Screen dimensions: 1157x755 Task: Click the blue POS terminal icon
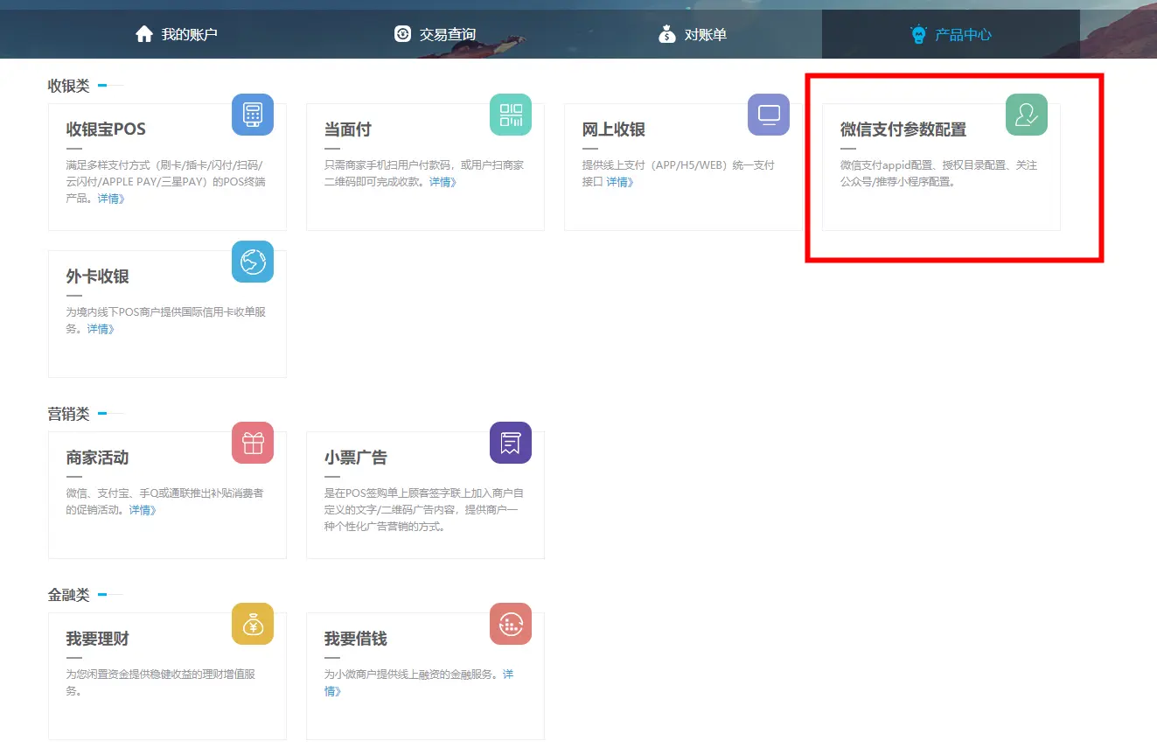(x=253, y=115)
